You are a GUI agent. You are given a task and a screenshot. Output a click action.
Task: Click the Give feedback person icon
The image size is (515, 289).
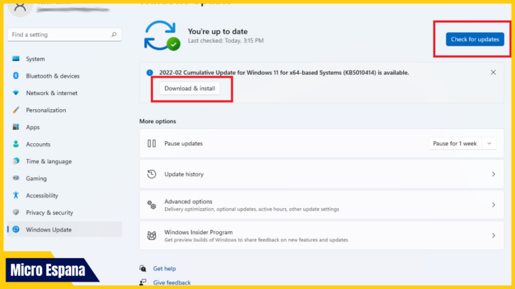coord(143,282)
